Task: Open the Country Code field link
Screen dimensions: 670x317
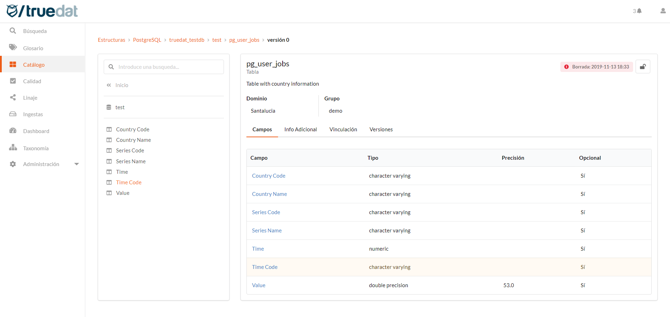Action: (x=269, y=176)
